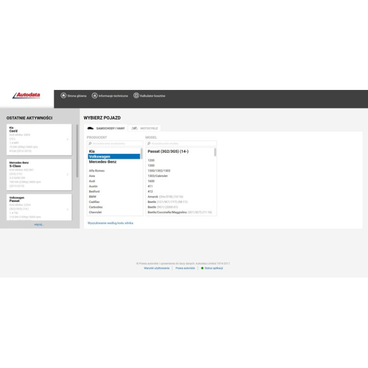The image size is (368, 368).
Task: Expand the Volkswagen Passat activity arrow
Action: (x=67, y=210)
